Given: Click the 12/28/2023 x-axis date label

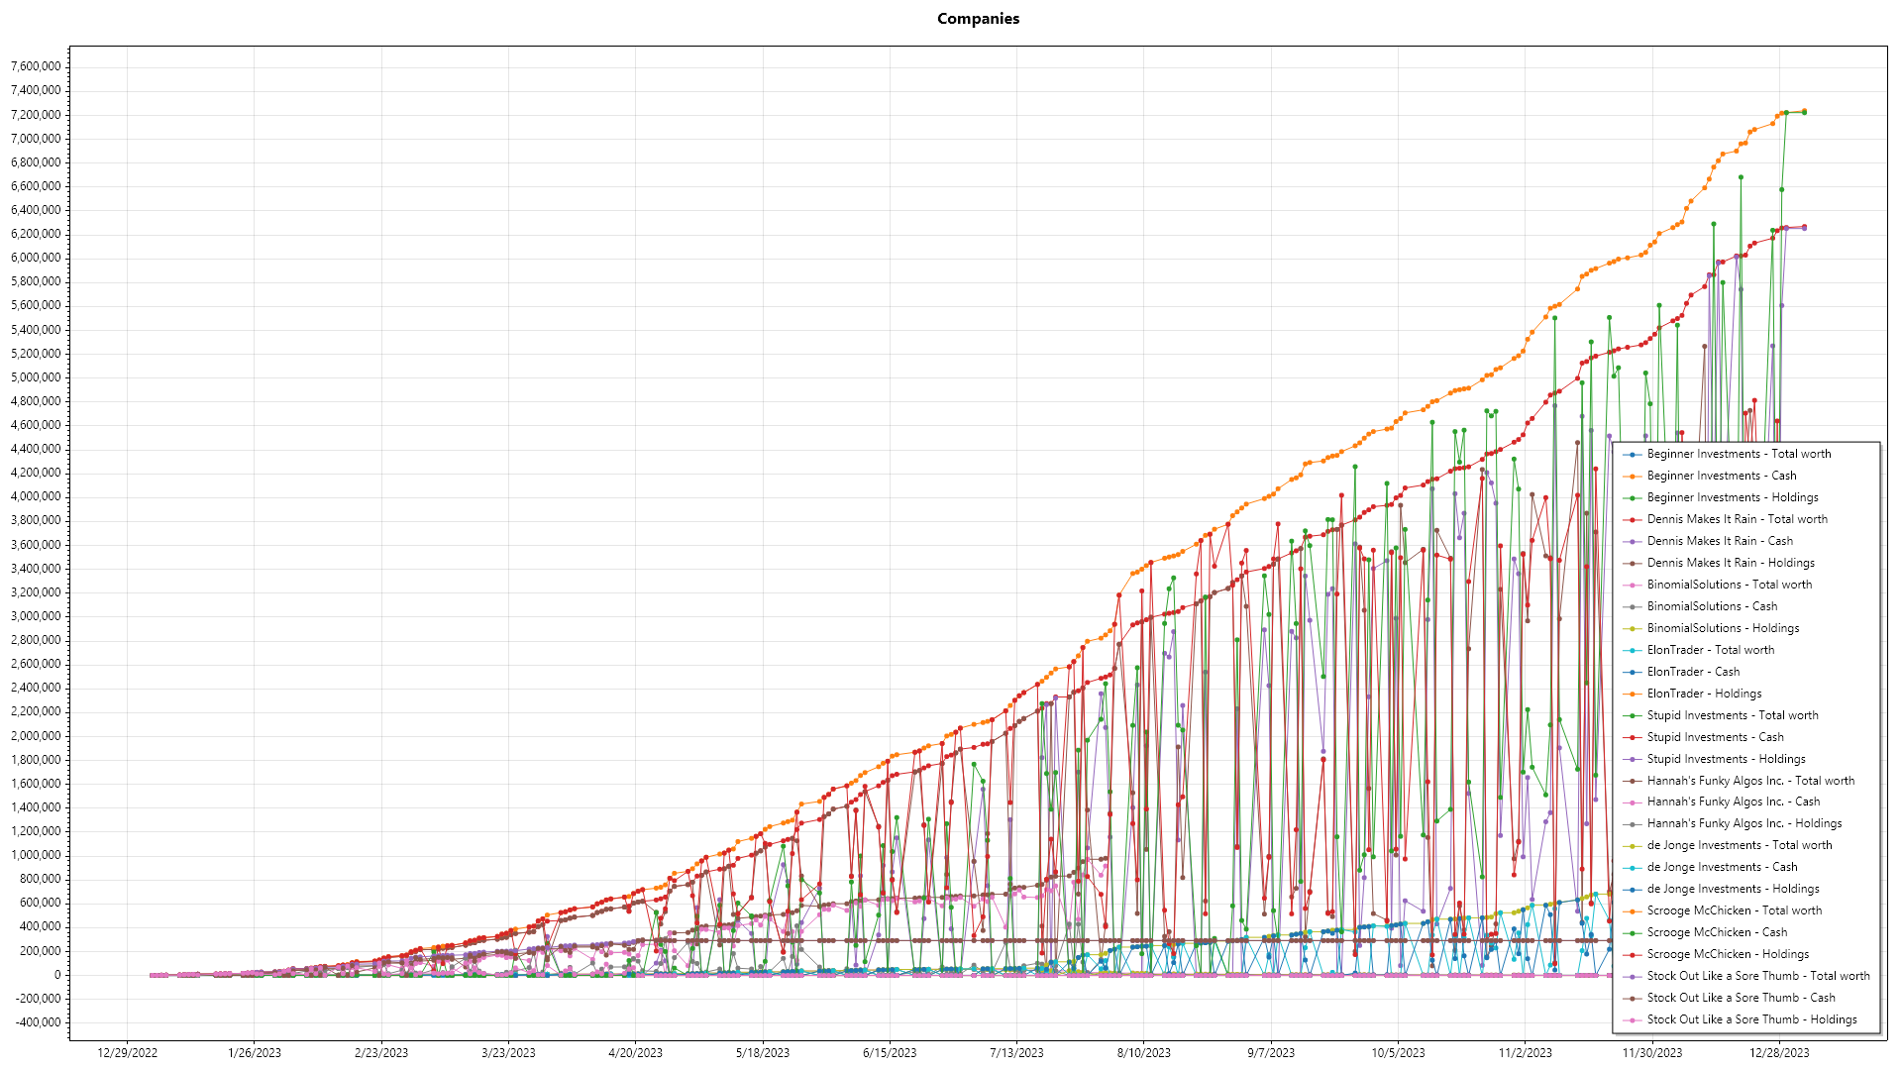Looking at the screenshot, I should click(x=1779, y=1053).
